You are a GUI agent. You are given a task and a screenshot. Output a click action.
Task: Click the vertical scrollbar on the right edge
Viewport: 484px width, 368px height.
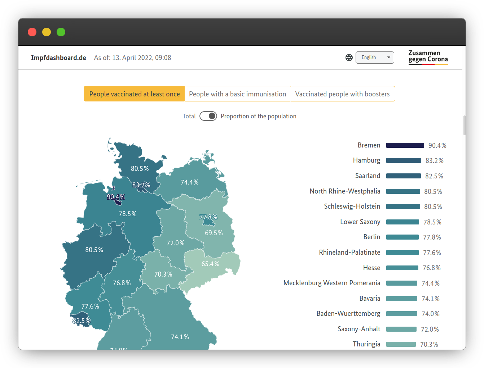pyautogui.click(x=465, y=125)
